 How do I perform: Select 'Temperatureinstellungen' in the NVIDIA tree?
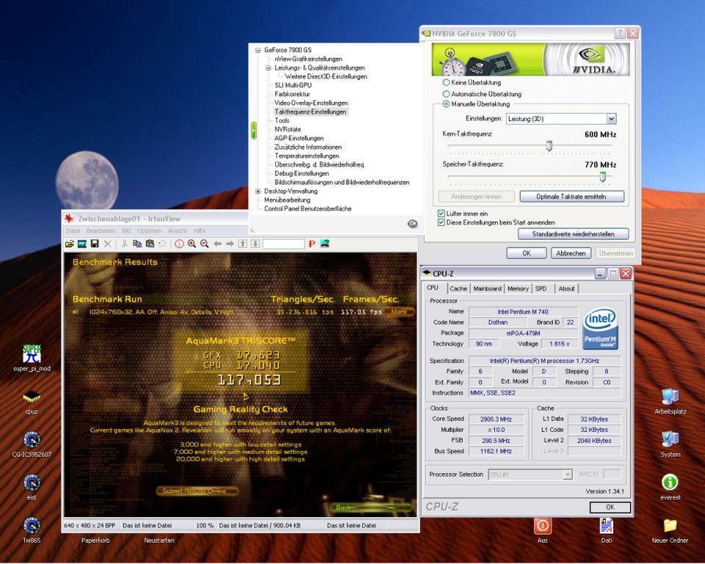(x=307, y=156)
